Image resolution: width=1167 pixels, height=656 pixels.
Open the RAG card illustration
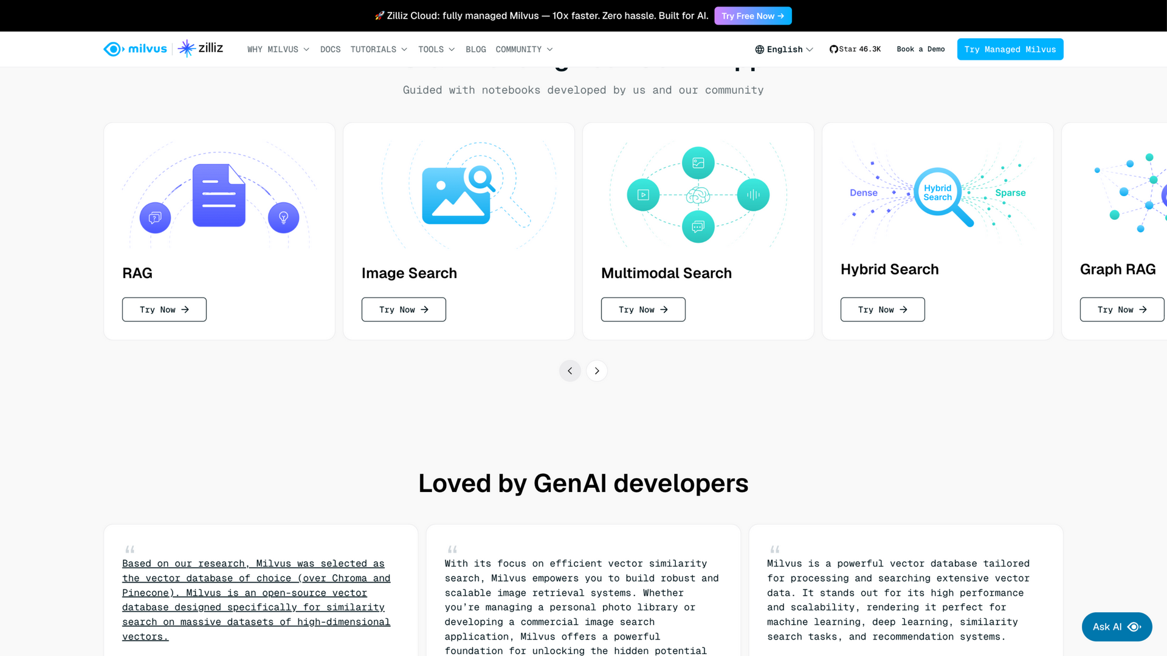pyautogui.click(x=219, y=195)
